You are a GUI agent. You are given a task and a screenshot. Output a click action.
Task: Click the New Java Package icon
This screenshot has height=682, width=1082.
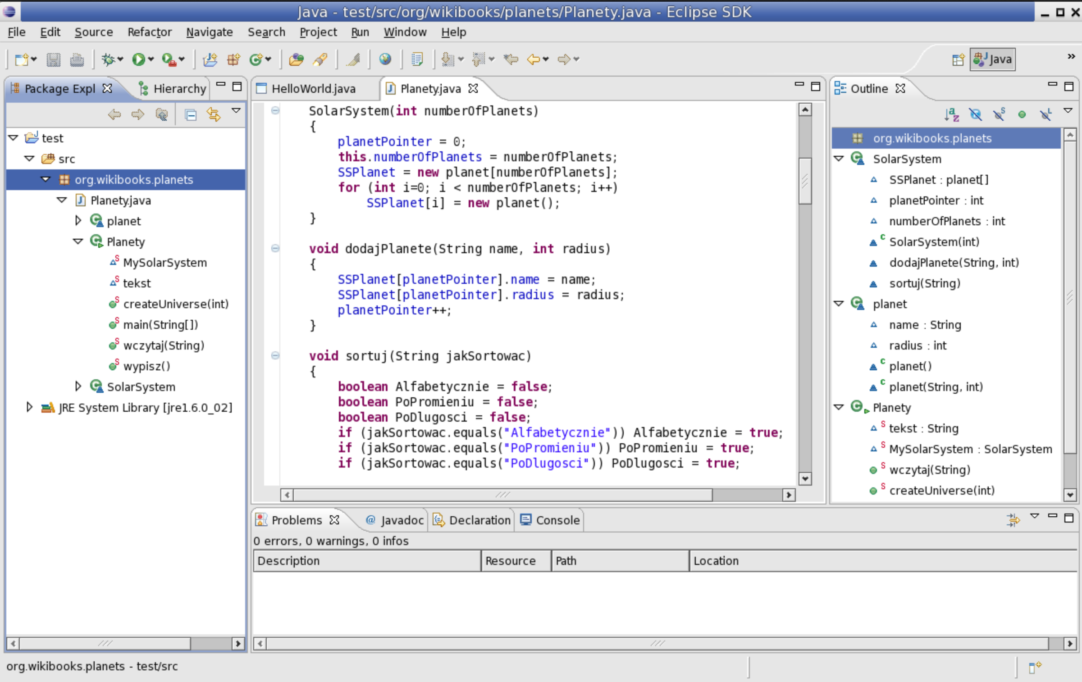233,59
